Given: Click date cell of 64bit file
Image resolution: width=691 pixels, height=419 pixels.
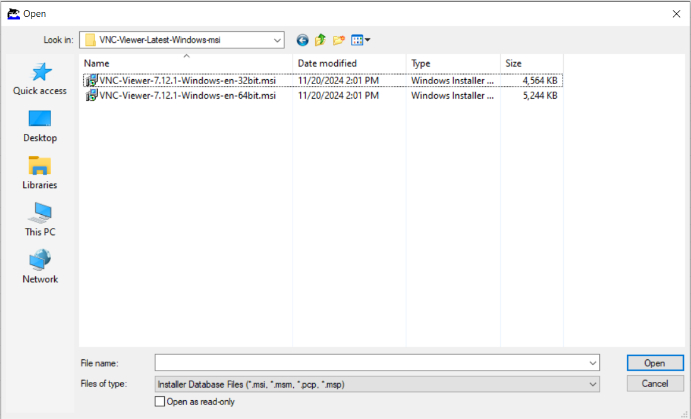Looking at the screenshot, I should tap(339, 95).
